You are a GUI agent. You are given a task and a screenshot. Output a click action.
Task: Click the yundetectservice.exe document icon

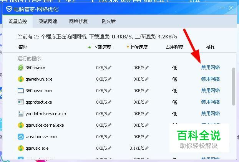click(21, 114)
